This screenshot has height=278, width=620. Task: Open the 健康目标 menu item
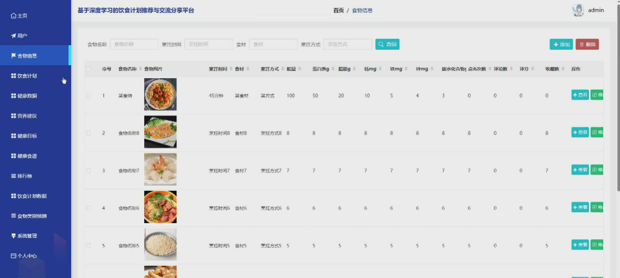click(x=36, y=136)
